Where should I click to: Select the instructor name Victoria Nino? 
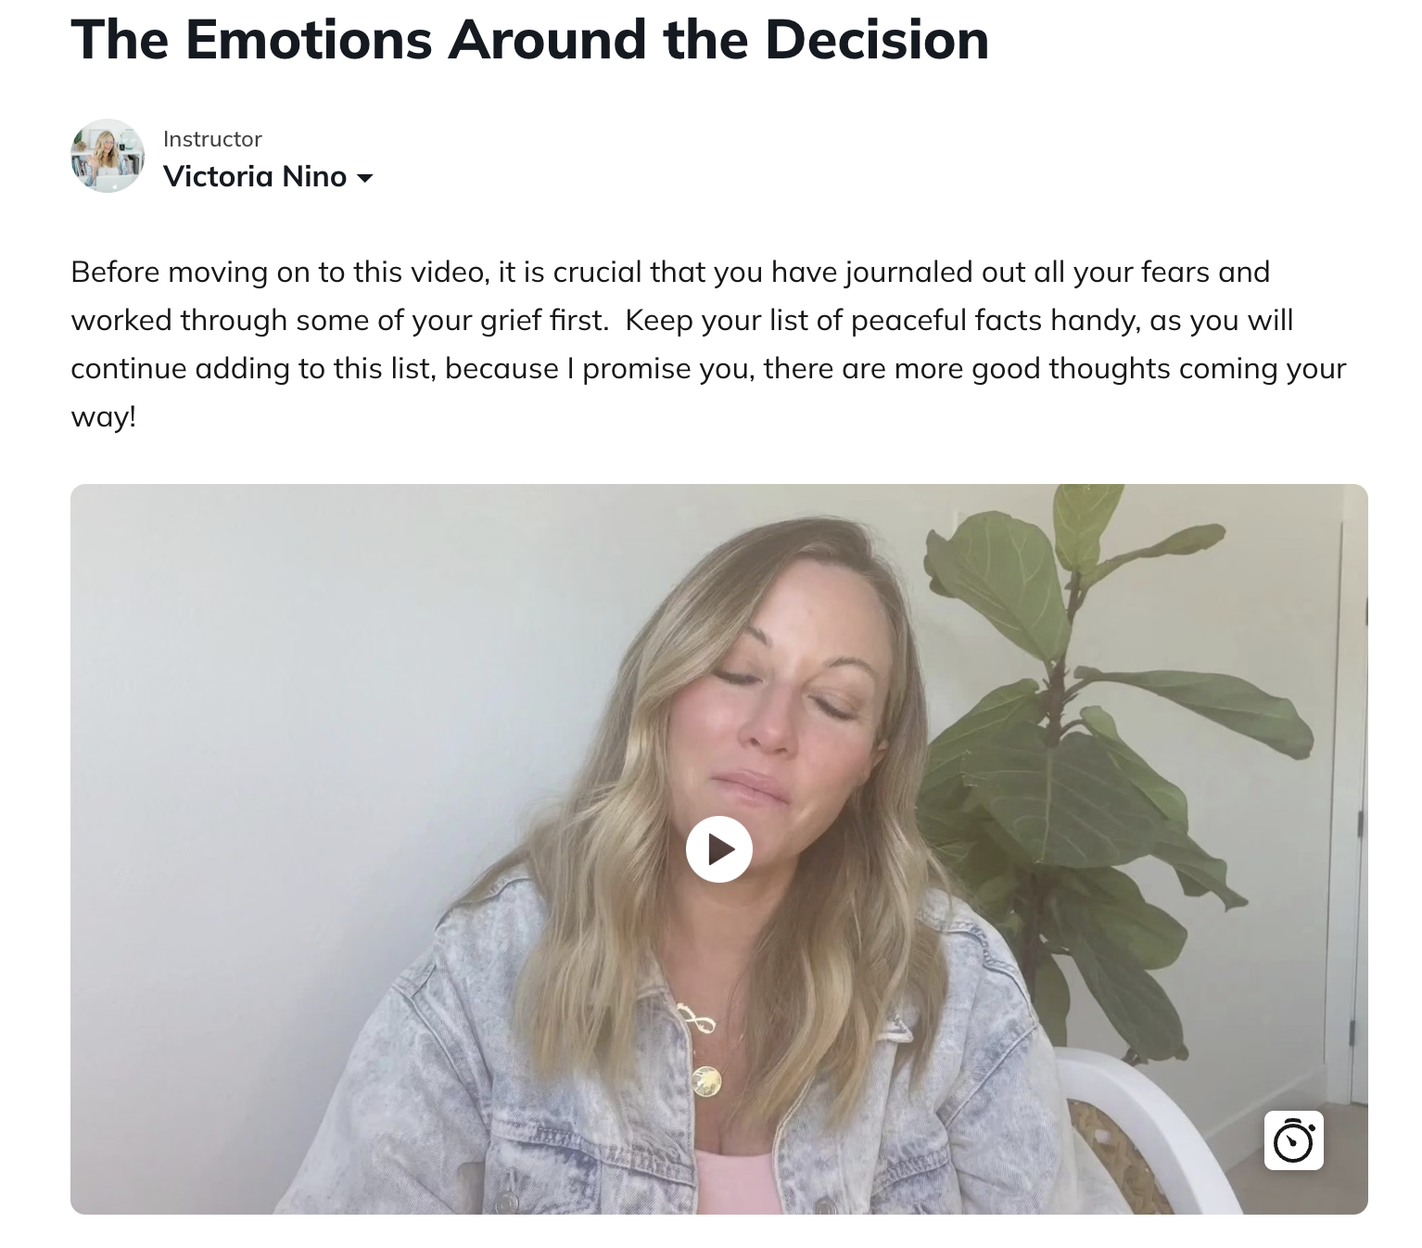(255, 176)
